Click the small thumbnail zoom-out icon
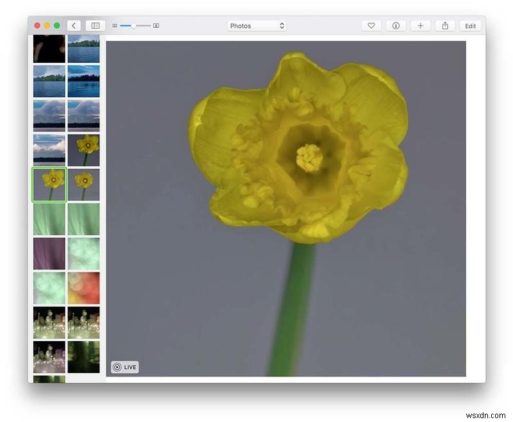The width and height of the screenshot is (513, 422). (114, 26)
